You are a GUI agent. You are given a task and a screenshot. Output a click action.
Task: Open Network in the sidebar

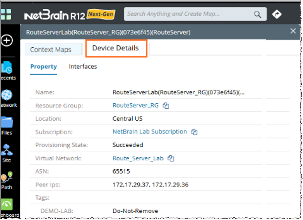(8, 98)
